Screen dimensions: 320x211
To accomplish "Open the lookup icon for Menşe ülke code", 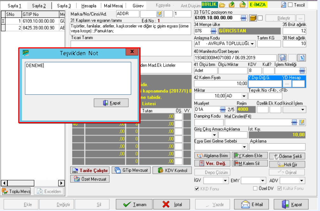I will tap(214, 31).
